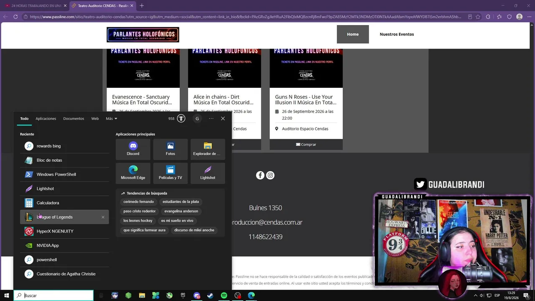
Task: Open the Windows Start button
Action: [x=7, y=296]
